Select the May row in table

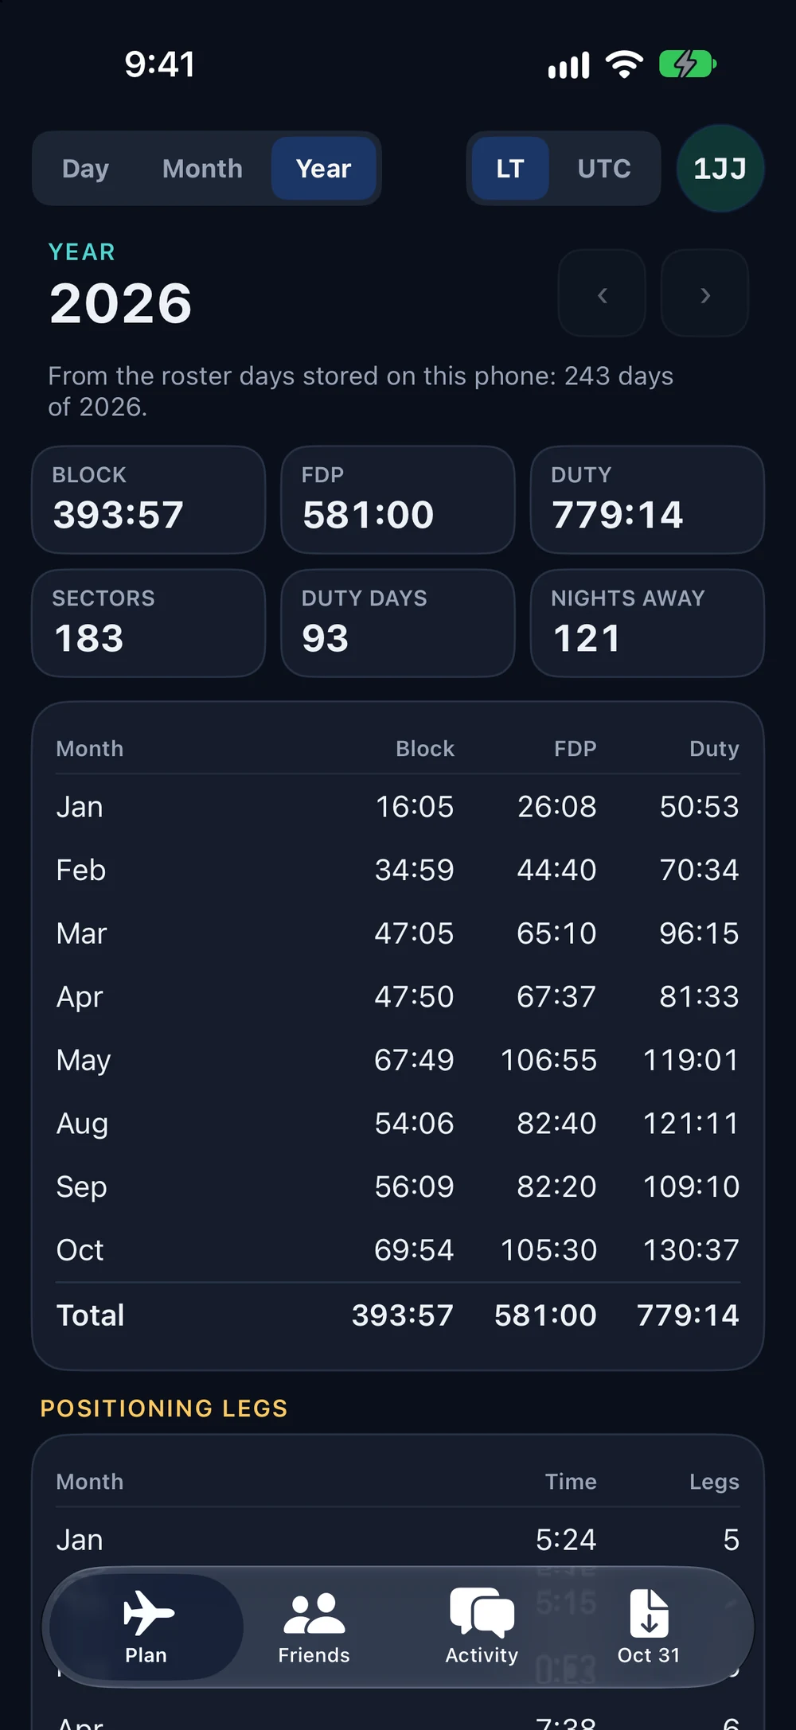(398, 1060)
